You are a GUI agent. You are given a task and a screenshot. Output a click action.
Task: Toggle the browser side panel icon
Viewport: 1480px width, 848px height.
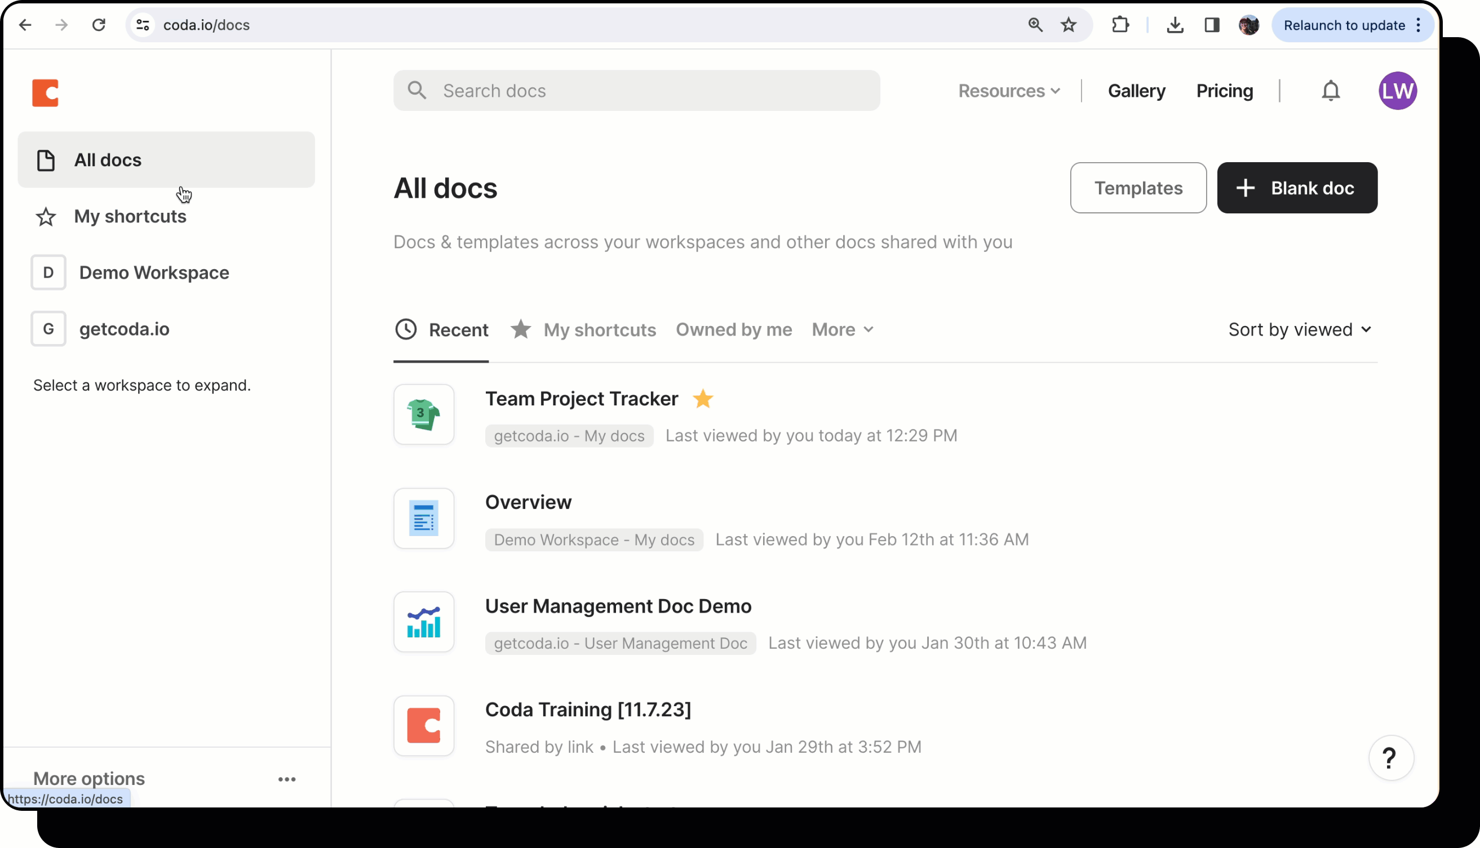(1212, 25)
